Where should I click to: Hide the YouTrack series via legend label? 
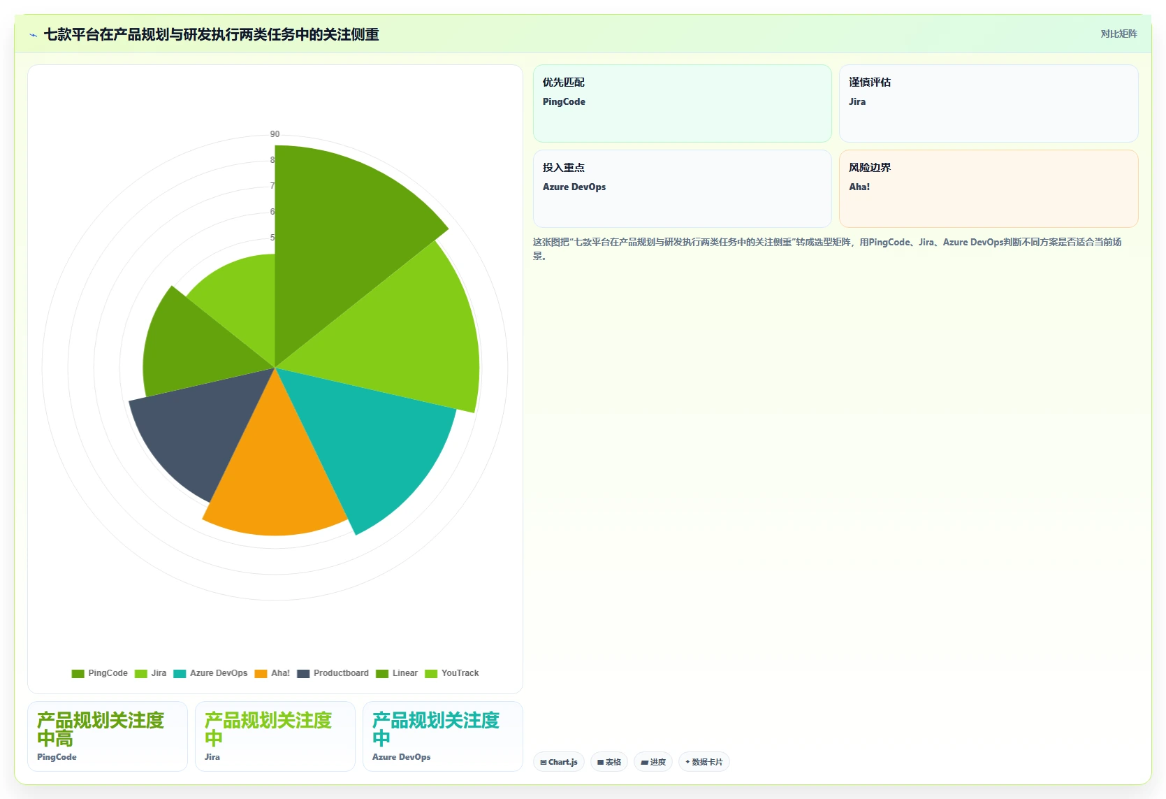pos(460,673)
